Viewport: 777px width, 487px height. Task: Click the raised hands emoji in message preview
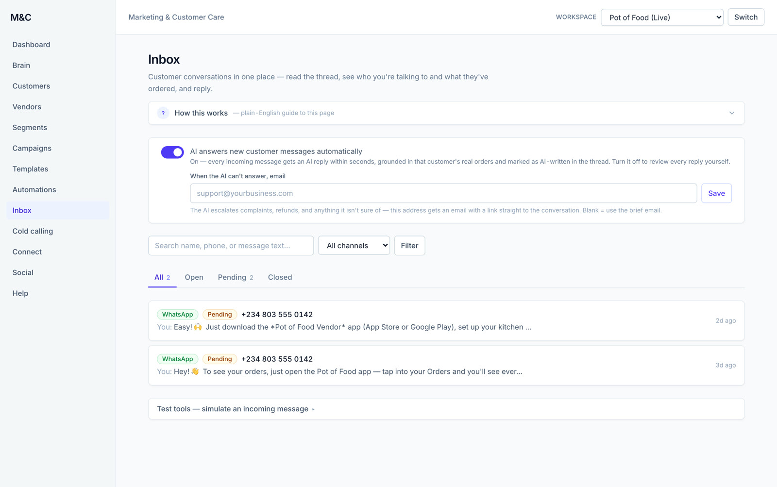(x=198, y=327)
